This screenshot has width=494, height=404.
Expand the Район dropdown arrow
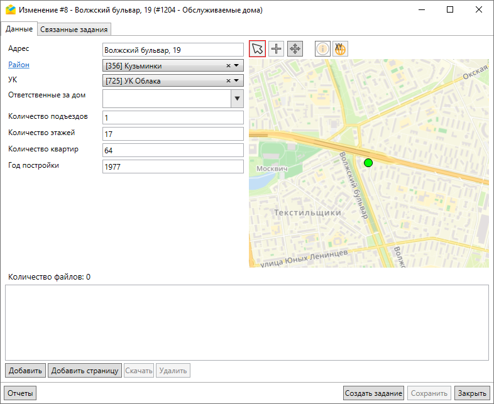coord(237,65)
